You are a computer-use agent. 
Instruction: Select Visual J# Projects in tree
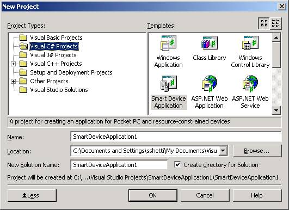(53, 55)
